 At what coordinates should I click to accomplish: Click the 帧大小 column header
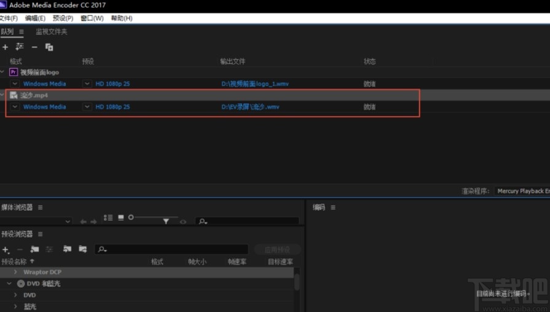[x=197, y=262]
